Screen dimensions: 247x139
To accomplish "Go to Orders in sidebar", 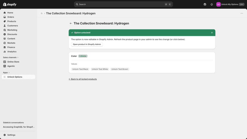I will [10, 17].
